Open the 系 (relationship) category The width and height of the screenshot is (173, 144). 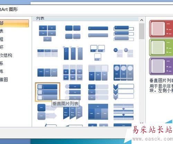(x=1, y=63)
